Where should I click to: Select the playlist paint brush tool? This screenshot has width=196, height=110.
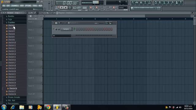pyautogui.click(x=37, y=13)
